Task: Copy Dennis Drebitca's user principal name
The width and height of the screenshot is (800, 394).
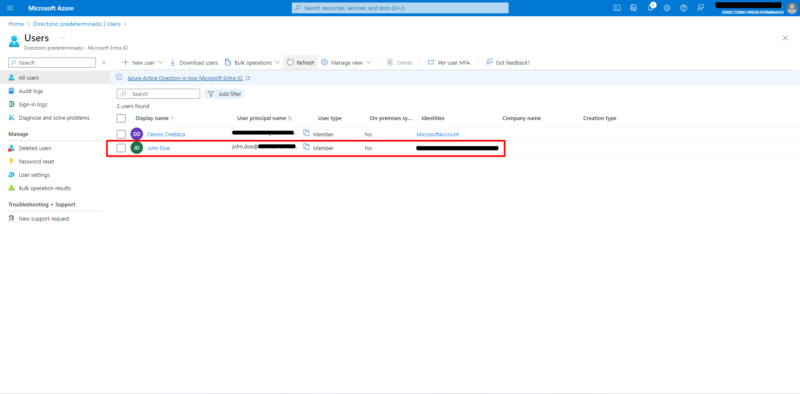Action: [x=306, y=133]
